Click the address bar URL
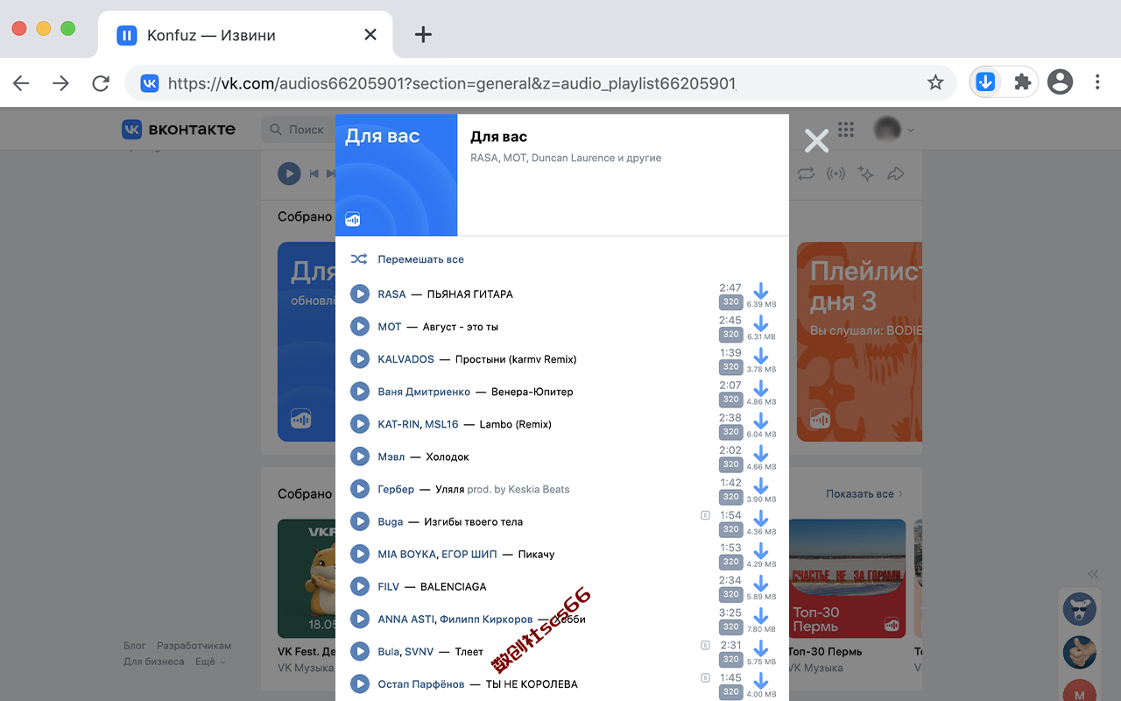Image resolution: width=1121 pixels, height=701 pixels. pos(451,83)
